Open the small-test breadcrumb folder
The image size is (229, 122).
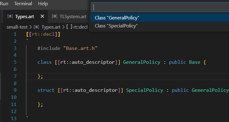[x=17, y=27]
